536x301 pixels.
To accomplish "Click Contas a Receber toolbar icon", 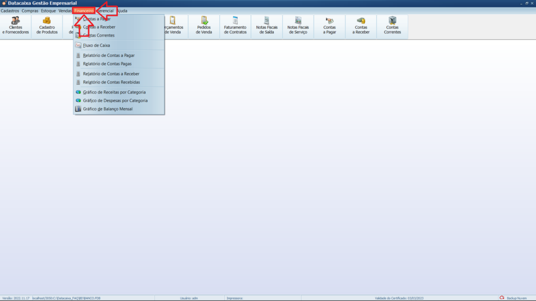I will 361,26.
